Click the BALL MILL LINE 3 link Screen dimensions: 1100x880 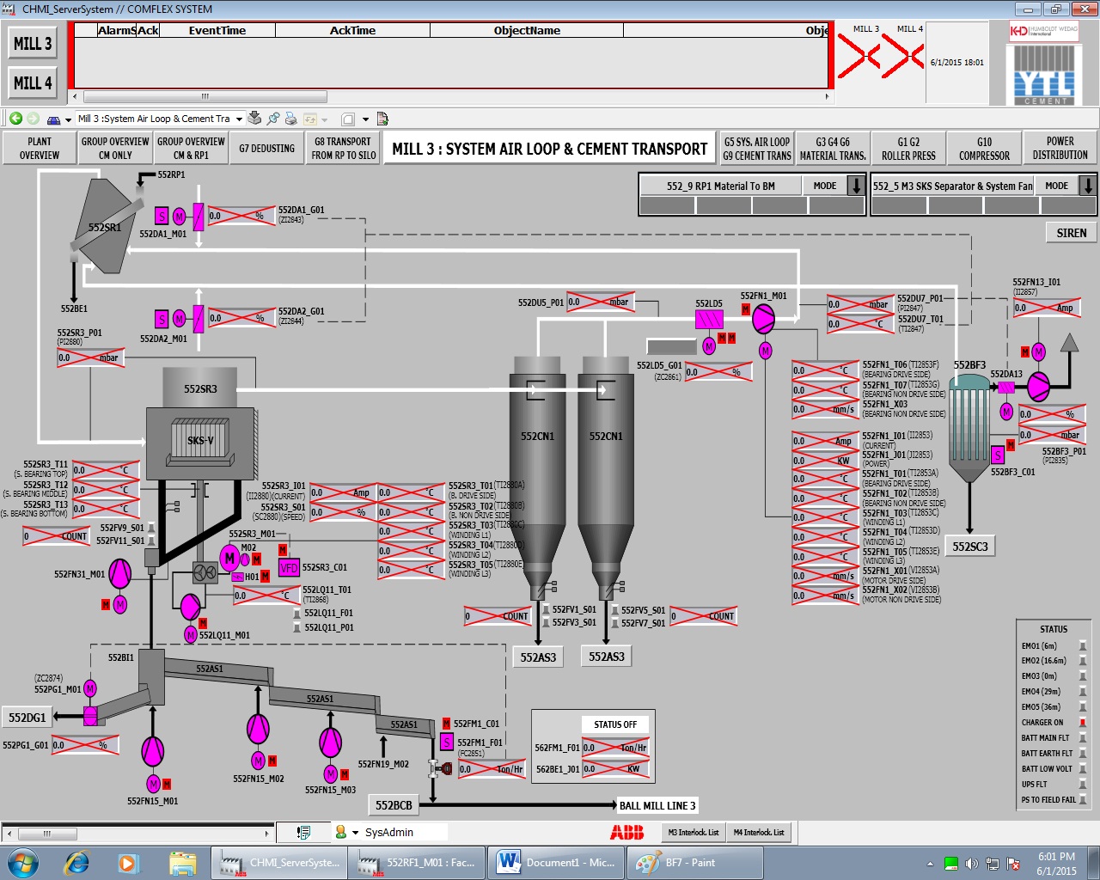[x=657, y=806]
